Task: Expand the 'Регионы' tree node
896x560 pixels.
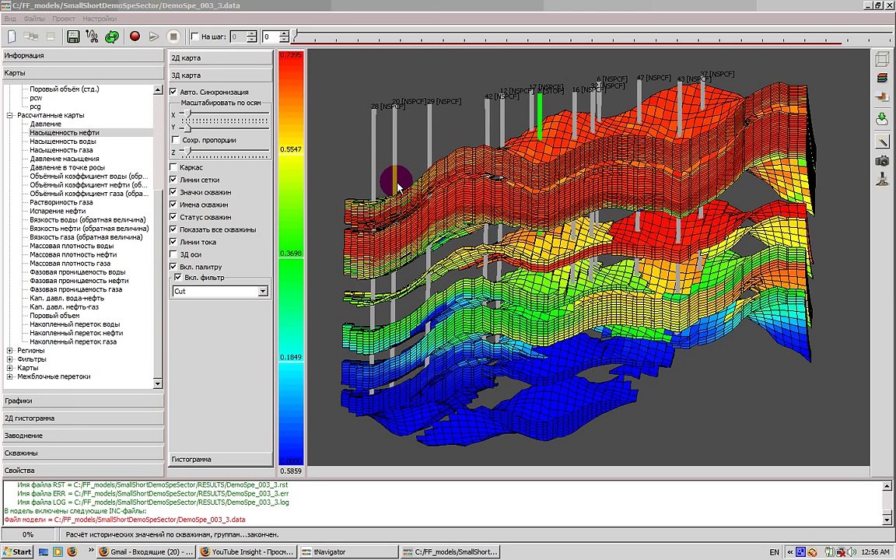Action: (9, 351)
